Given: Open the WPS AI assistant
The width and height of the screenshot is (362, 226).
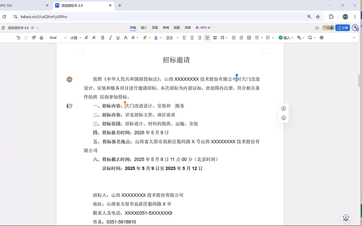Looking at the screenshot, I should [x=203, y=28].
